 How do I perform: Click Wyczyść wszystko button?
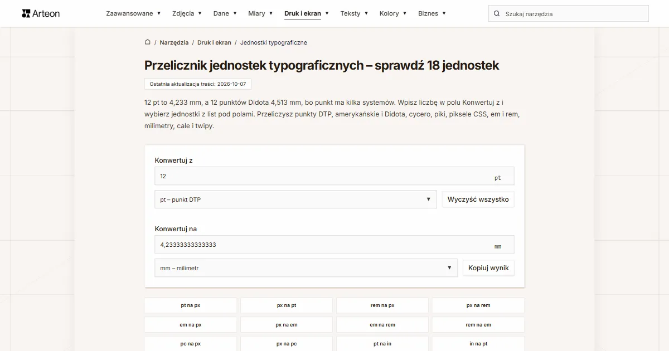[x=478, y=199]
